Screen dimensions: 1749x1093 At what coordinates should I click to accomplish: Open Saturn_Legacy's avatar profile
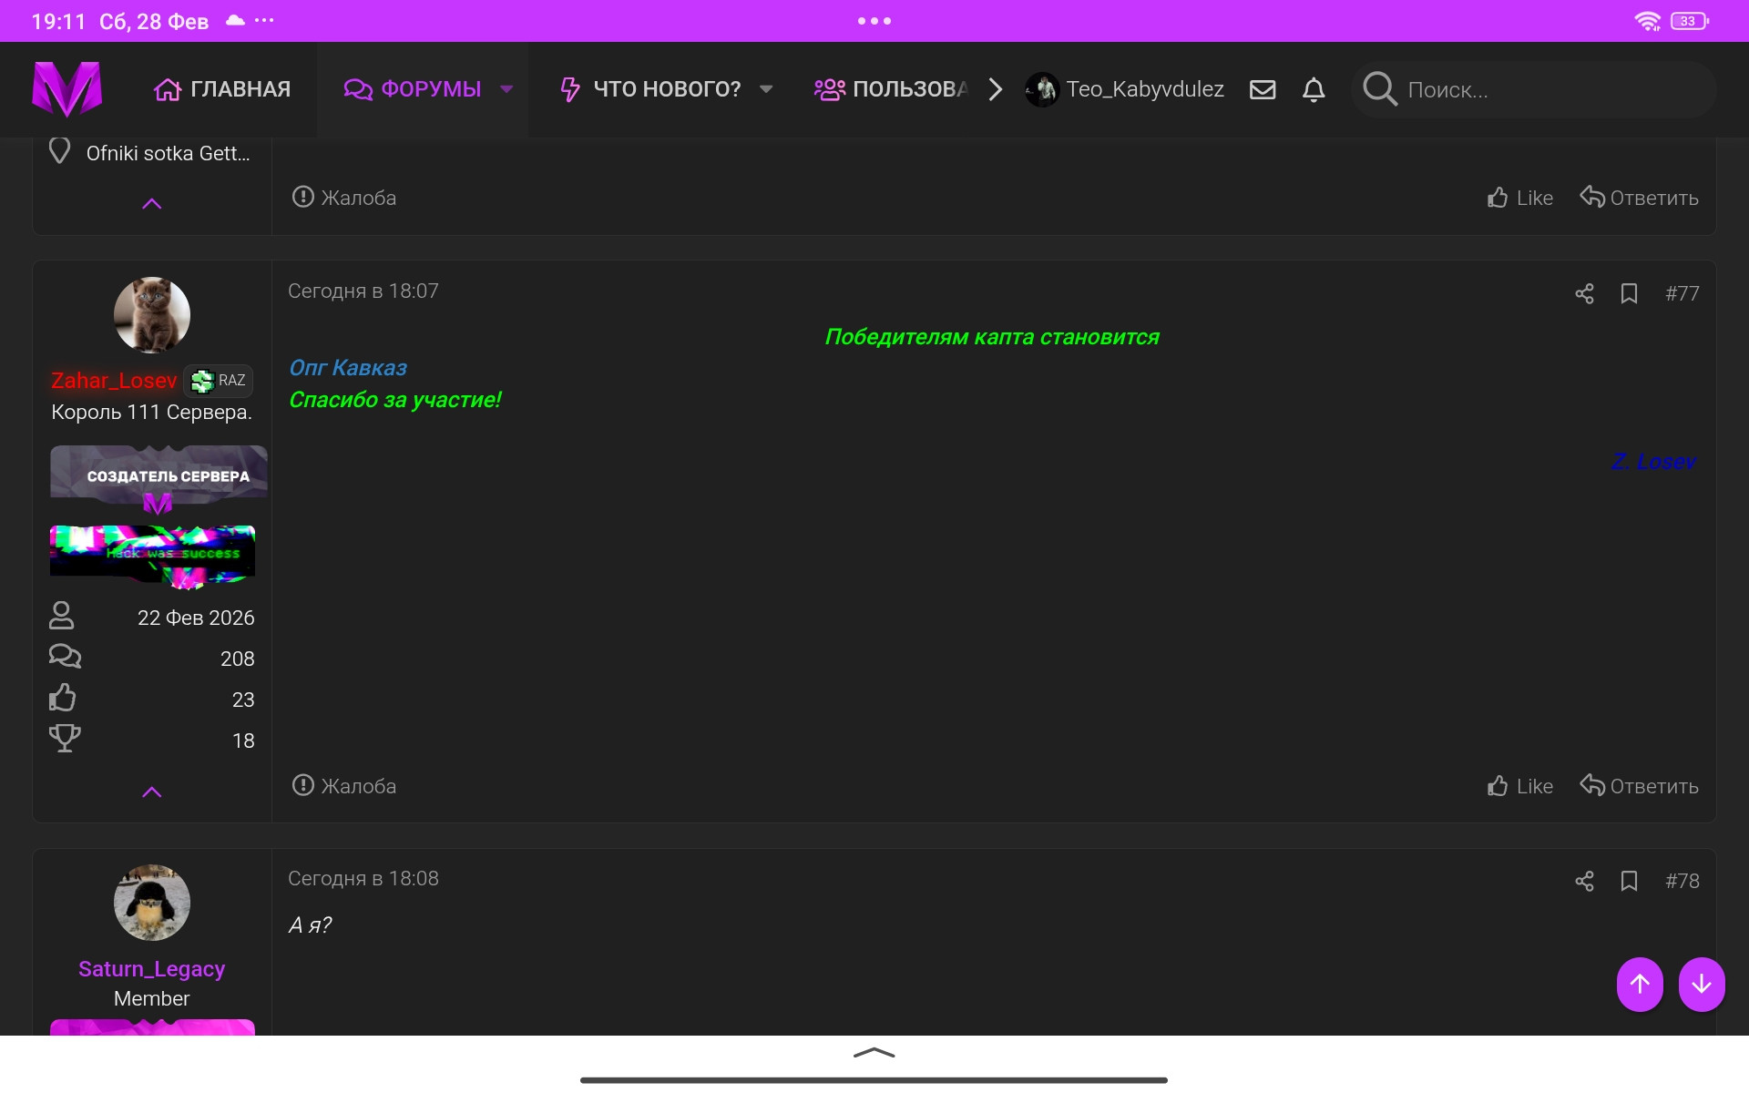point(152,903)
